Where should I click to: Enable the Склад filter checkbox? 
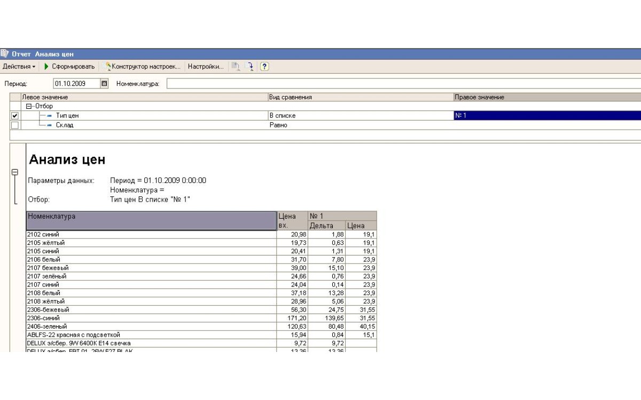click(x=15, y=125)
